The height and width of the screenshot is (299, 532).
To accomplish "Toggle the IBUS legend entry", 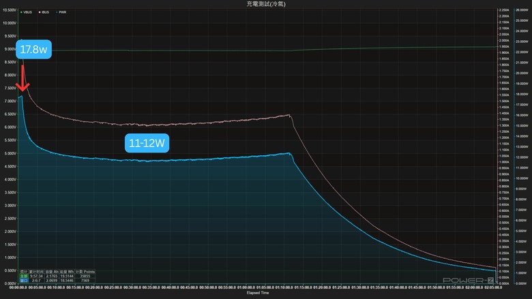I will [x=44, y=12].
